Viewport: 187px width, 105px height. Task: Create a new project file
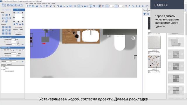pyautogui.click(x=27, y=6)
